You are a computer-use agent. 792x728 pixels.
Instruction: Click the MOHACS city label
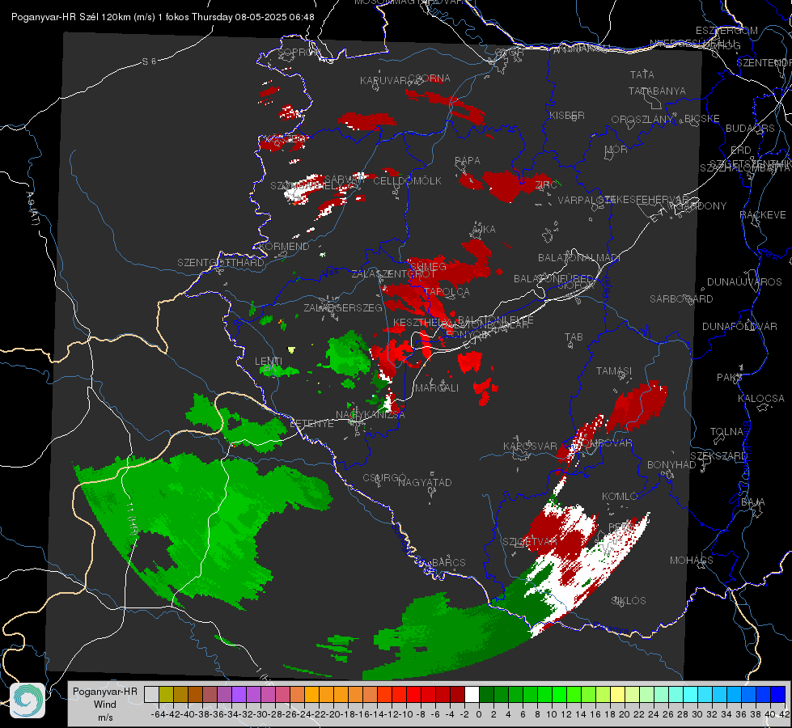[x=692, y=561]
